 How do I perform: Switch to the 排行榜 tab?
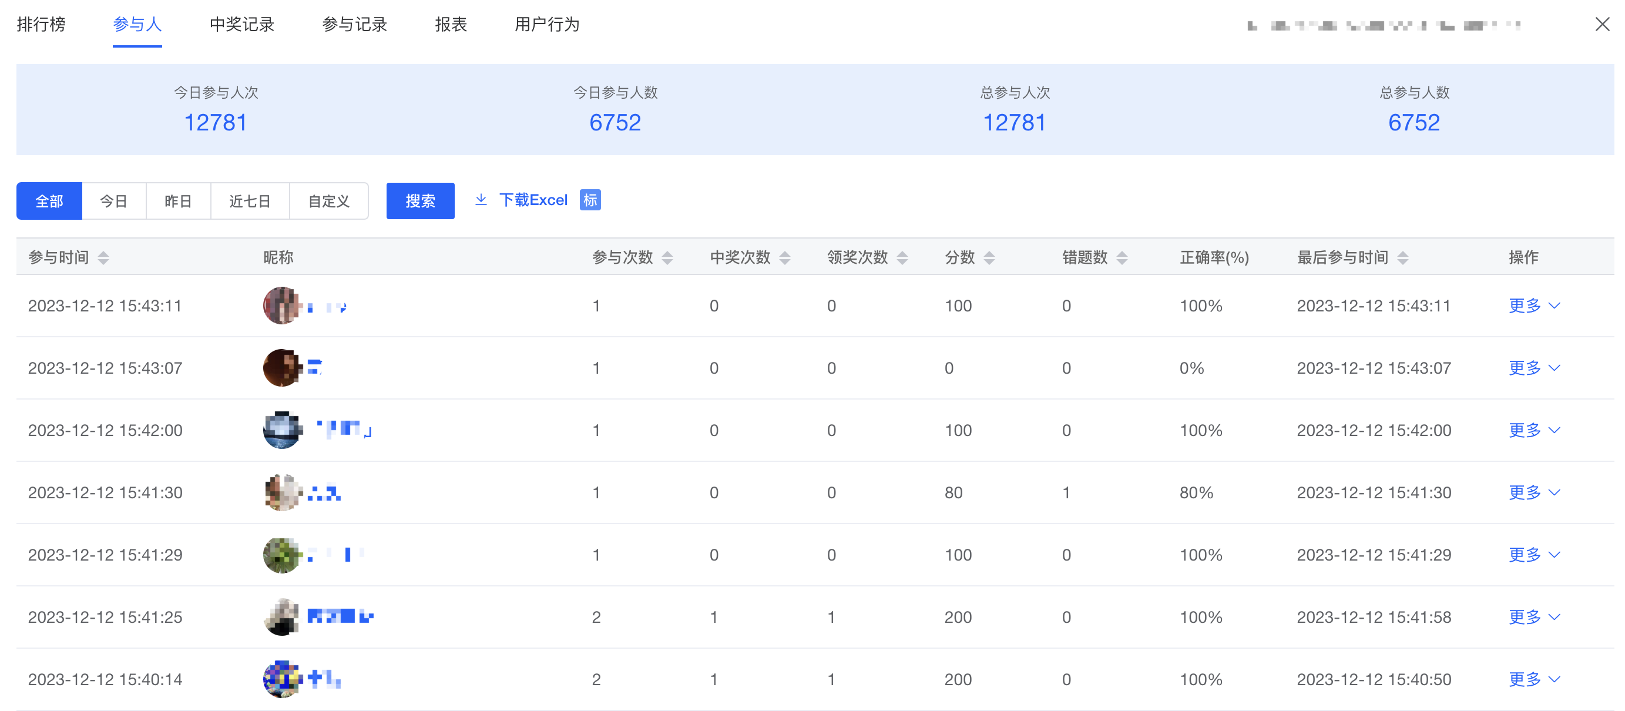[x=41, y=25]
